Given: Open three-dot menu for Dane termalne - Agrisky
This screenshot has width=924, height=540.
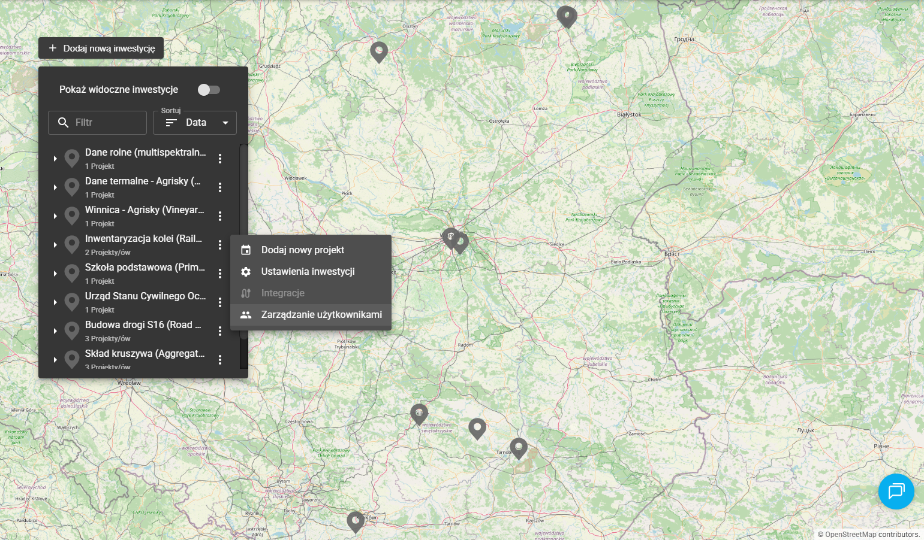Looking at the screenshot, I should 220,187.
